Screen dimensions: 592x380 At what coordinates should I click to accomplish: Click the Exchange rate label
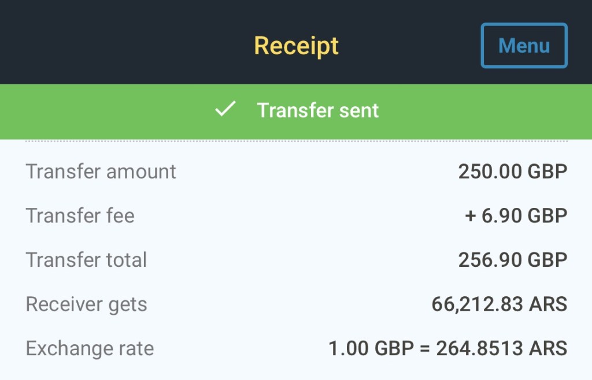pyautogui.click(x=90, y=349)
